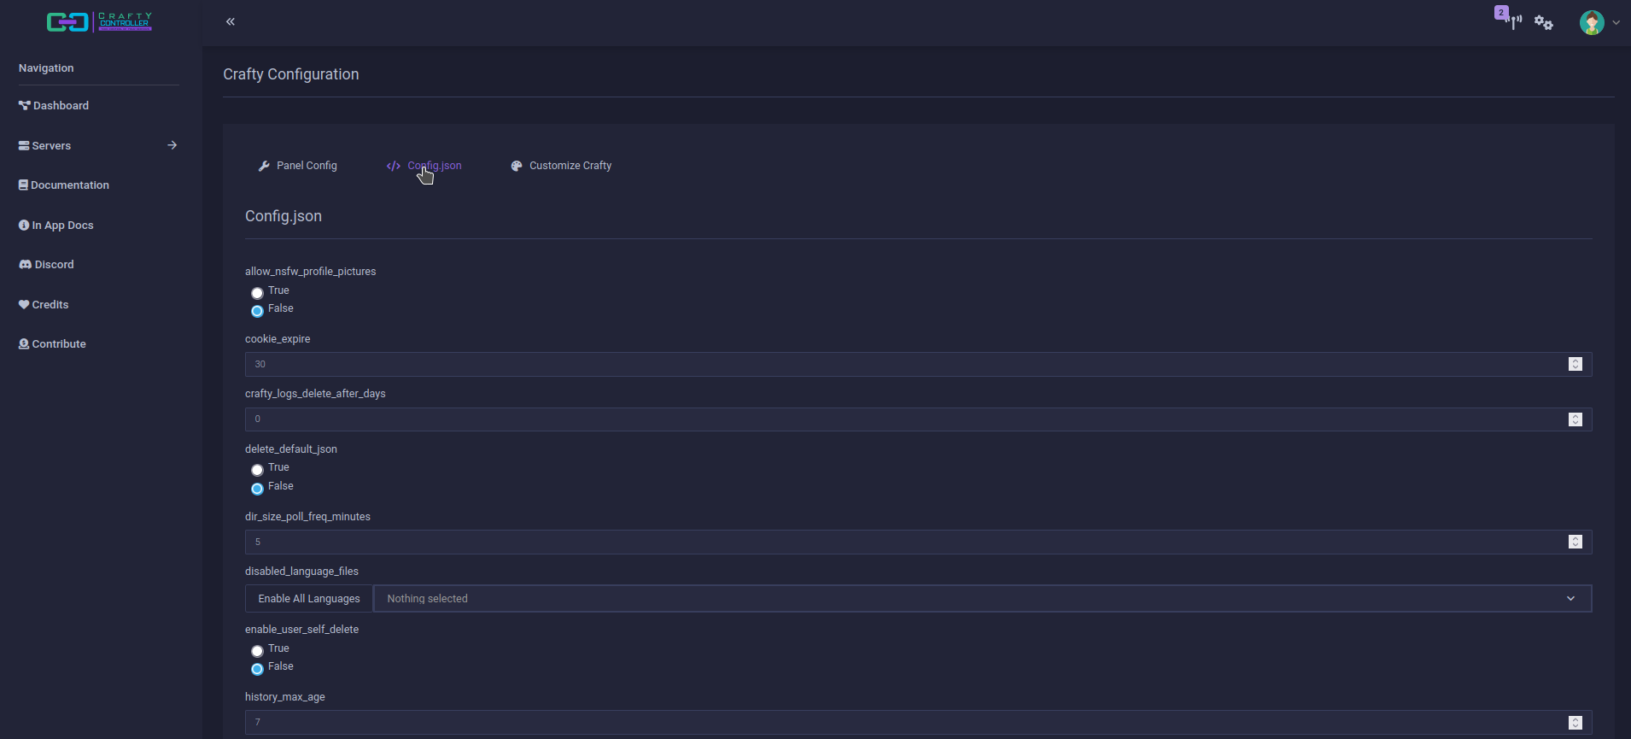Open the Contribute link
The width and height of the screenshot is (1631, 739).
click(53, 344)
